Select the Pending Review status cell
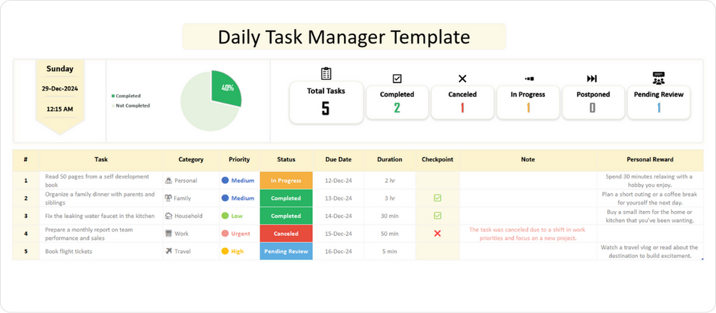The height and width of the screenshot is (313, 716). point(286,251)
